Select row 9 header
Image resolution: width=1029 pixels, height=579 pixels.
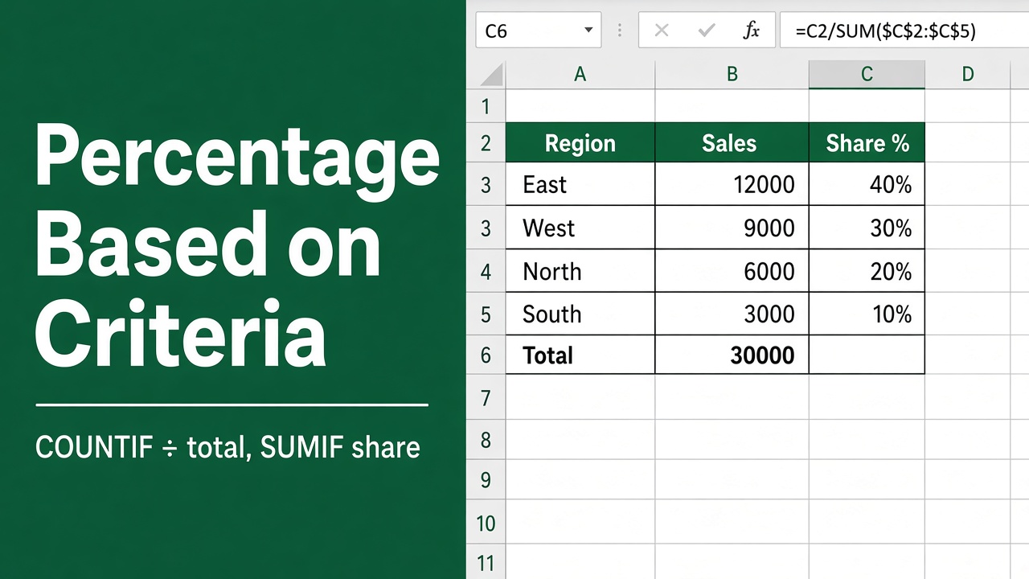[x=486, y=480]
